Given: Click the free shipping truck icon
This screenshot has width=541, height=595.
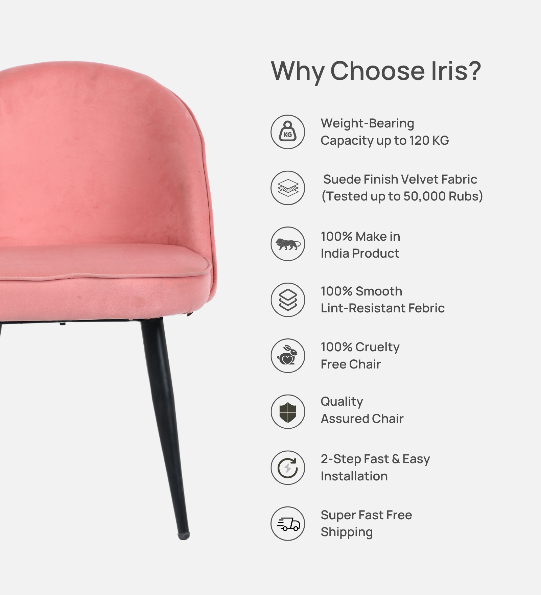Looking at the screenshot, I should (x=288, y=523).
